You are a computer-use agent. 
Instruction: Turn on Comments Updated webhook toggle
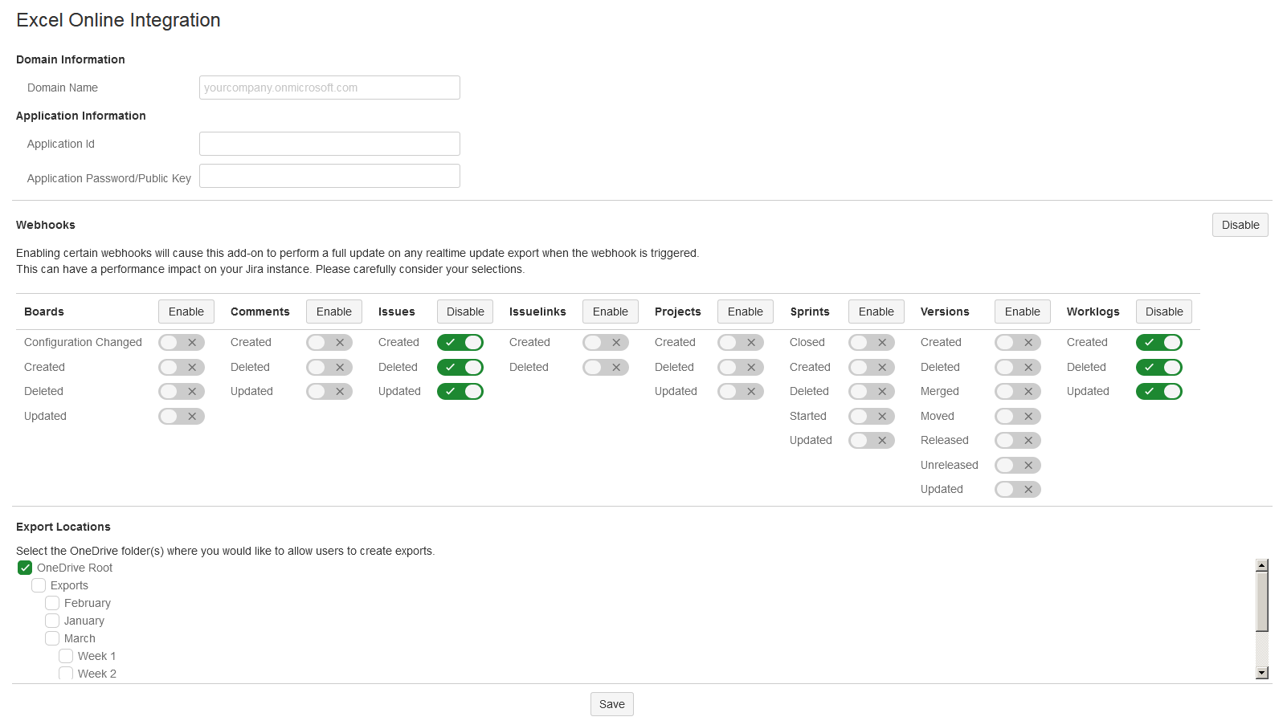pos(329,392)
